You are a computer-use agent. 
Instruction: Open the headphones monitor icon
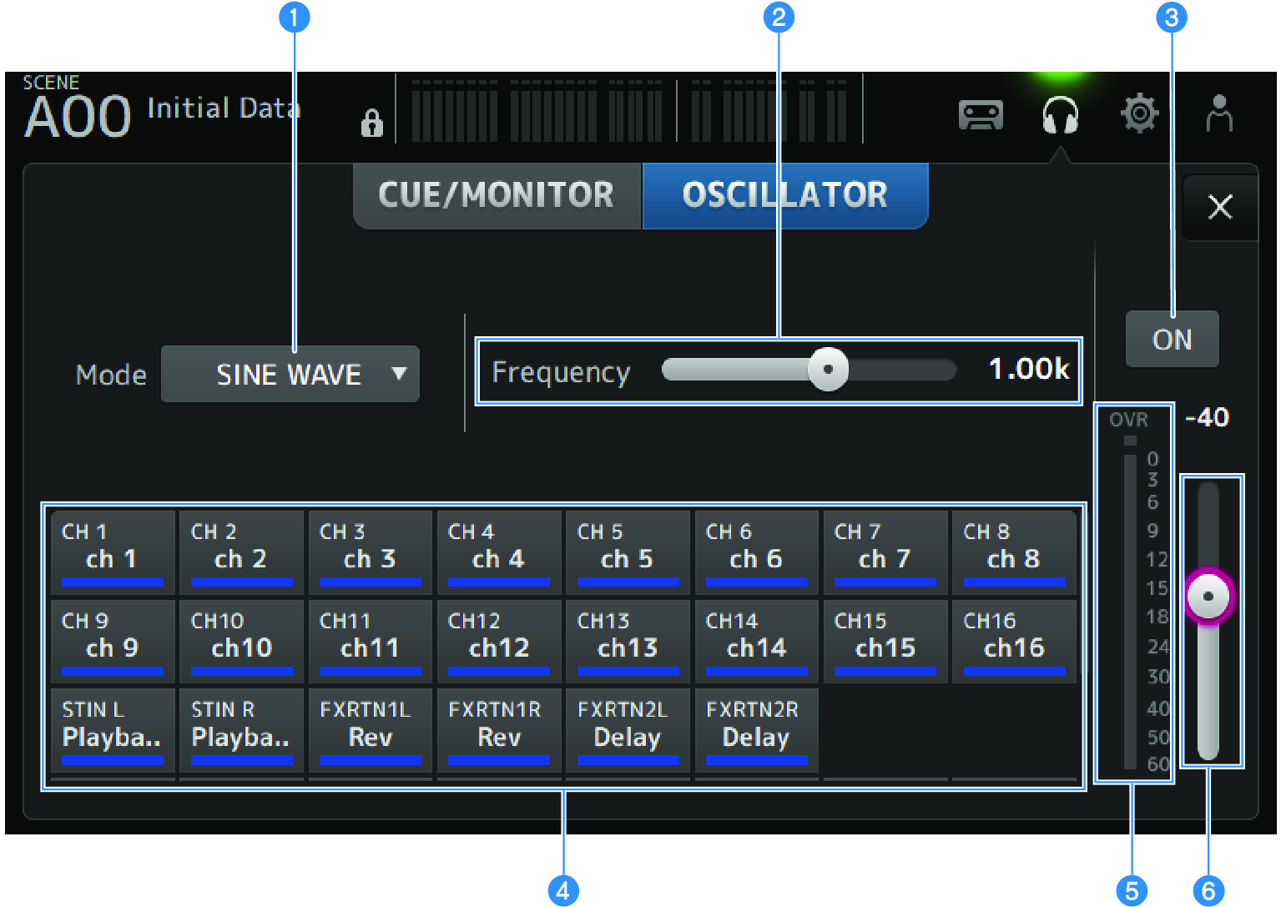click(1060, 115)
